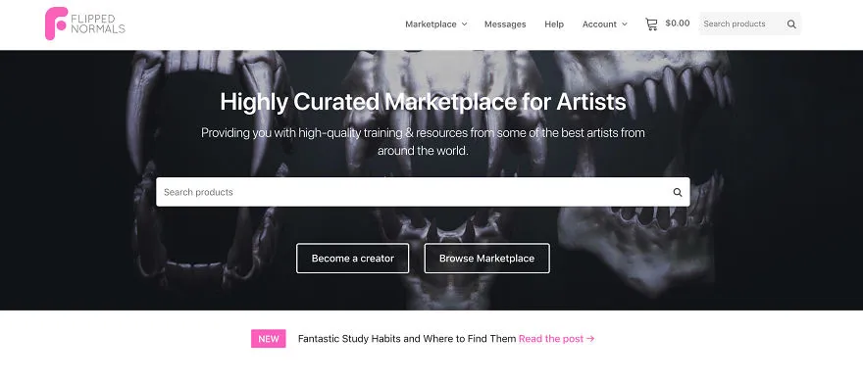Focus the header Search products field
Screen dimensions: 863x382
coord(740,24)
